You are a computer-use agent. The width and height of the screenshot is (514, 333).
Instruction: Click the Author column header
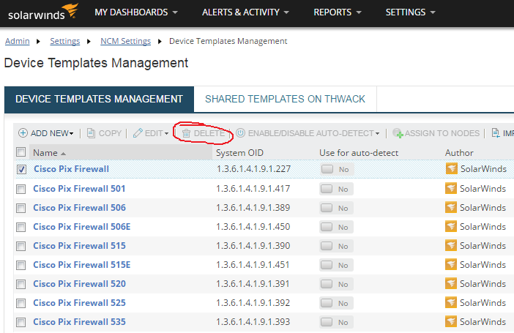pyautogui.click(x=459, y=153)
